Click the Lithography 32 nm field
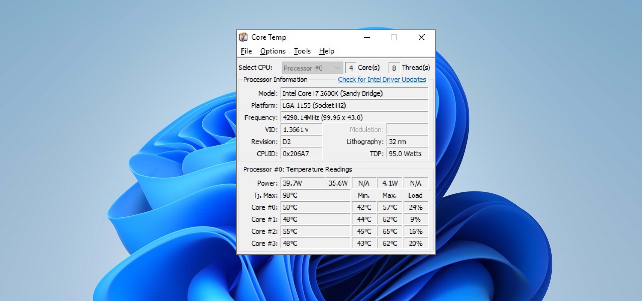Viewport: 642px width, 301px height. [407, 141]
